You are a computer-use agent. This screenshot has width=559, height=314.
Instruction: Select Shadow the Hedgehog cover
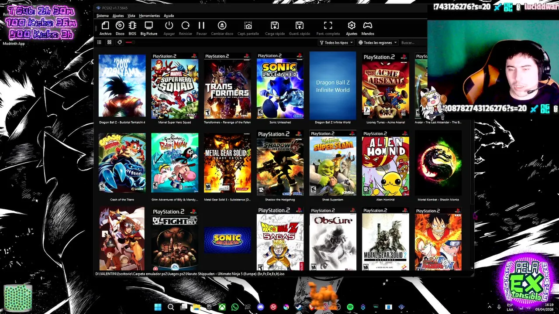[x=280, y=163]
